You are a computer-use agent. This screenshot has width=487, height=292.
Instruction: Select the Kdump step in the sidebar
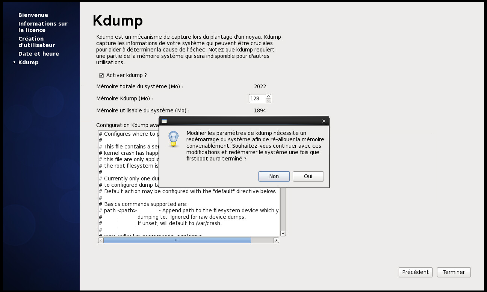29,62
